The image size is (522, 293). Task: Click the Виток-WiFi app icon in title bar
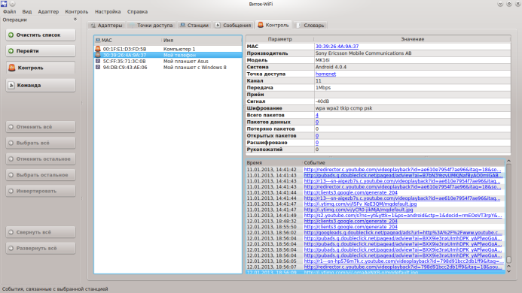4,4
